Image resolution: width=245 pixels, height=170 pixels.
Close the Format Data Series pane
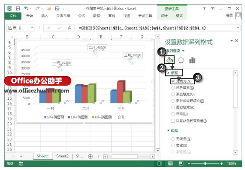(237, 41)
